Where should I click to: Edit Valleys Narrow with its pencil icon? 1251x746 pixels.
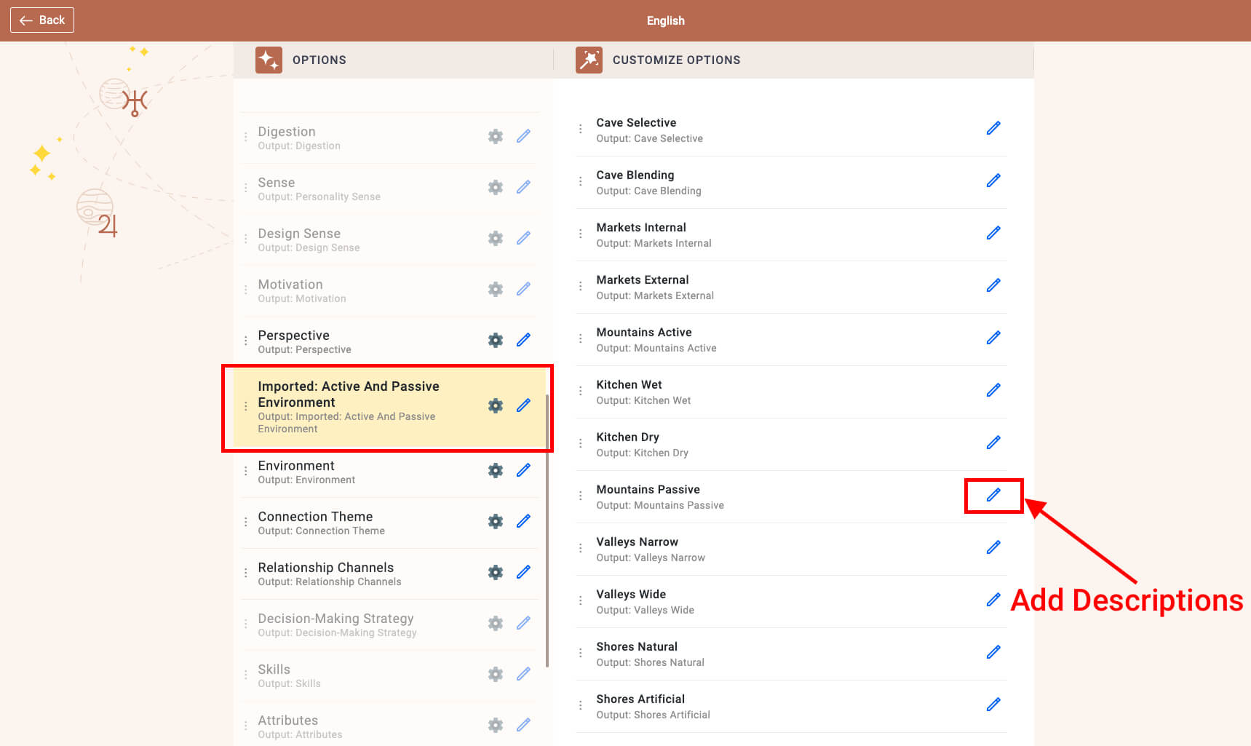[x=993, y=547]
